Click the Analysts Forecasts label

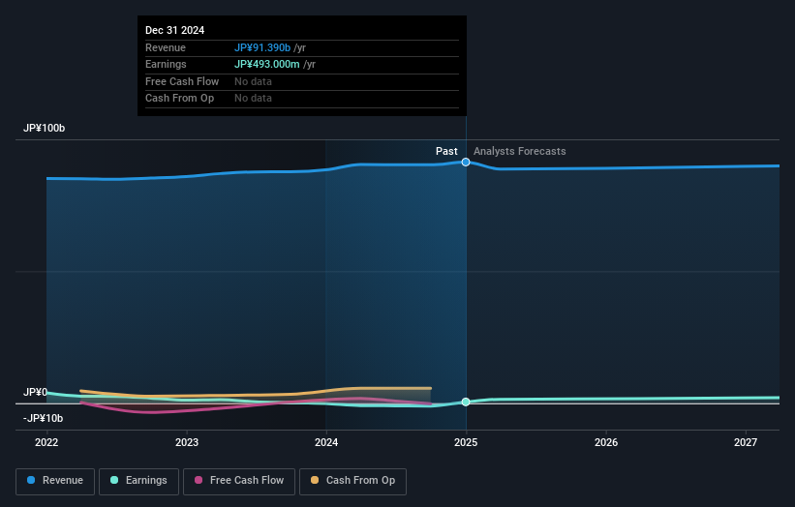coord(520,151)
